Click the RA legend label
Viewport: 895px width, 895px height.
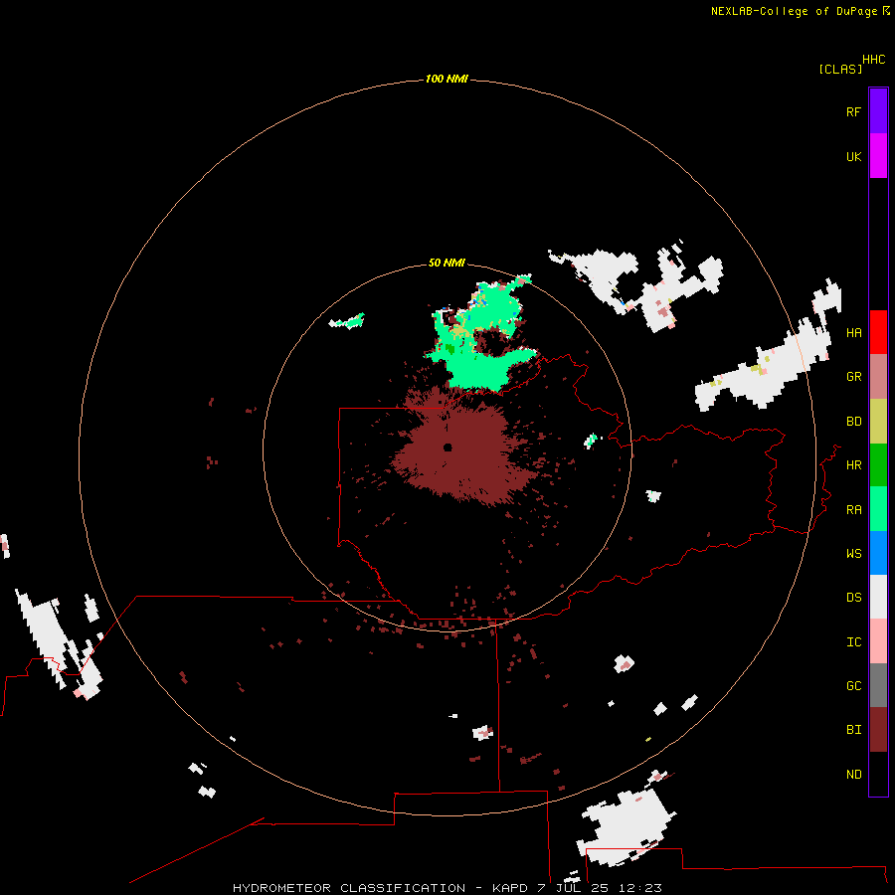(854, 510)
